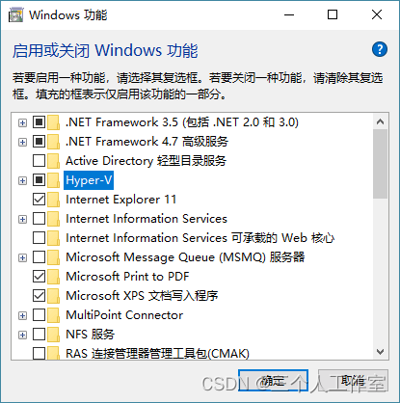Click the MultiPoint Connector folder icon
The image size is (400, 403).
tap(54, 315)
